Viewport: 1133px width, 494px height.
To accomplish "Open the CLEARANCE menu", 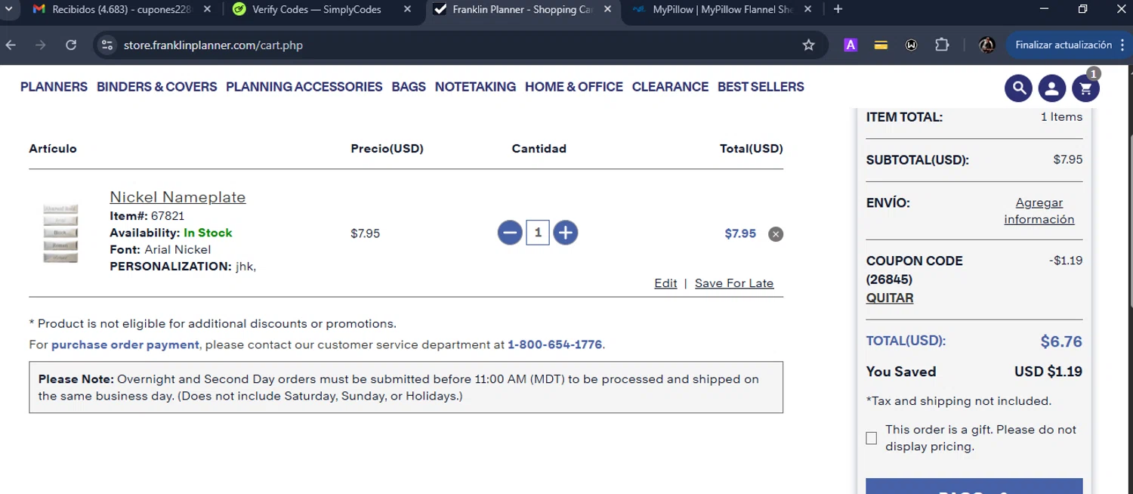I will [x=670, y=87].
